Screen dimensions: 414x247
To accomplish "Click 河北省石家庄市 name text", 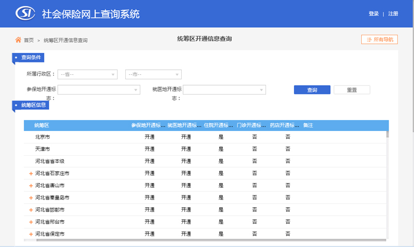I will (x=52, y=173).
